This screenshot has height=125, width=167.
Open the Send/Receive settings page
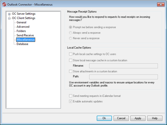coord(25,35)
